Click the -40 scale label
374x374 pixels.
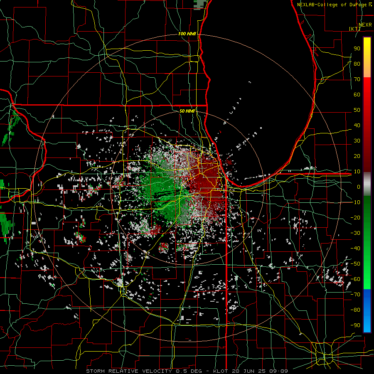[x=355, y=249]
